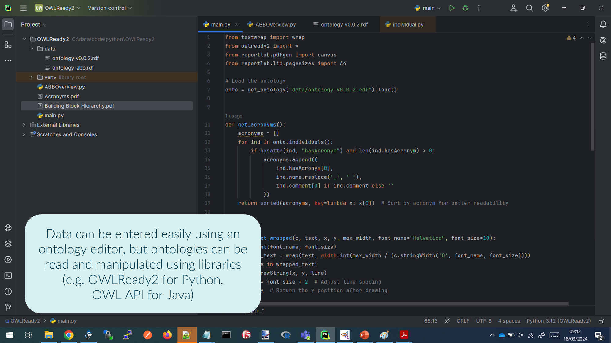Open the main run configuration dropdown
This screenshot has width=611, height=343.
click(x=428, y=8)
